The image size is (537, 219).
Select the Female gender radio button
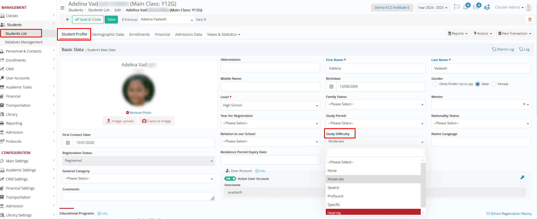[x=494, y=84]
